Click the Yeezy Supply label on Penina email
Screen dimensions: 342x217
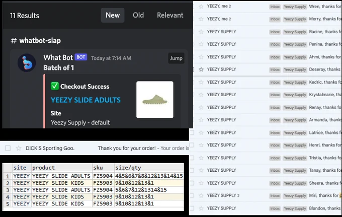(295, 44)
